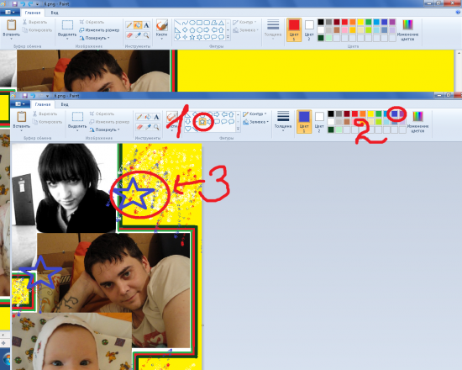
Task: Select the Magnifier tool in back Paint window
Action: (146, 35)
